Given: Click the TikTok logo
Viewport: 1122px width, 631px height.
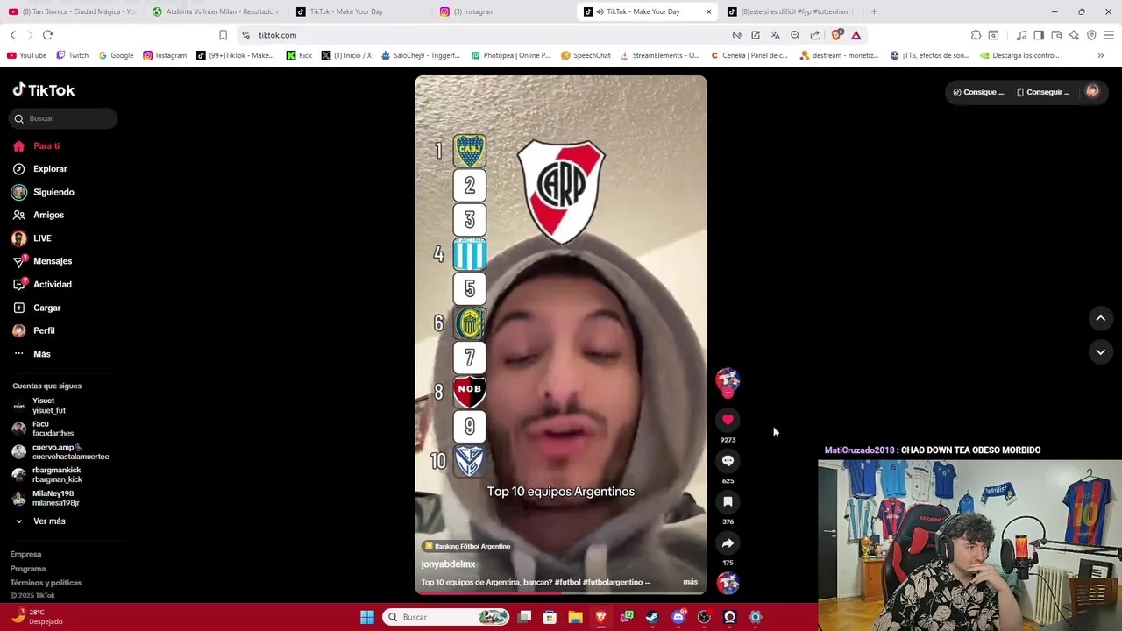Looking at the screenshot, I should pos(44,89).
